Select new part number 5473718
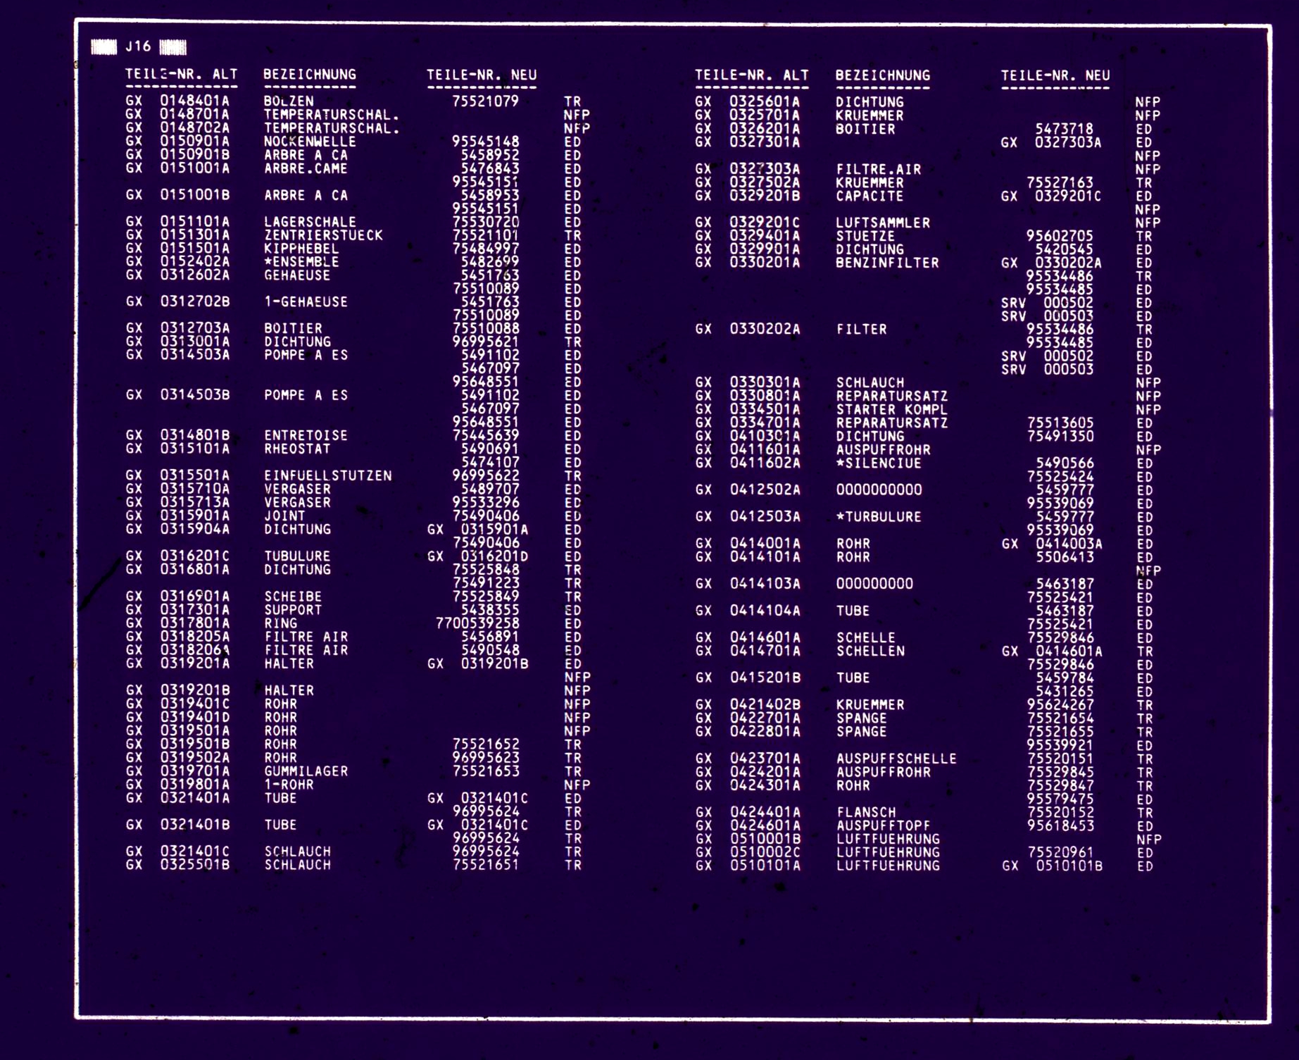Image resolution: width=1299 pixels, height=1060 pixels. tap(1064, 129)
